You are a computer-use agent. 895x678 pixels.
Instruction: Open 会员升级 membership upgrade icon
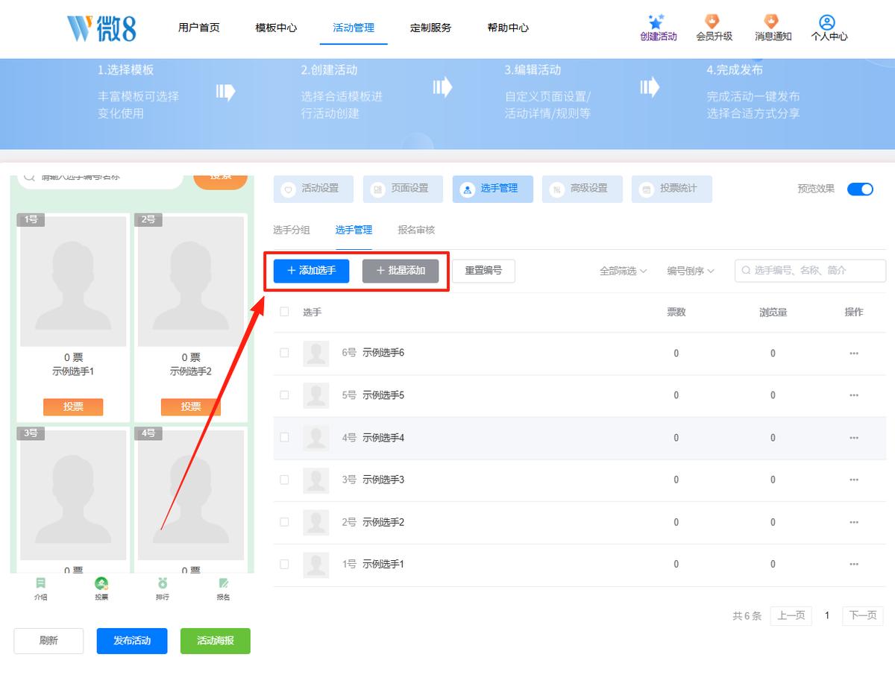click(x=713, y=22)
